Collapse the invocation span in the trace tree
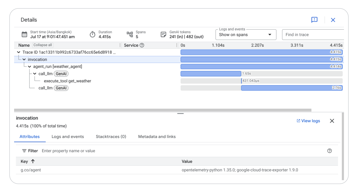The width and height of the screenshot is (360, 191). click(x=24, y=59)
